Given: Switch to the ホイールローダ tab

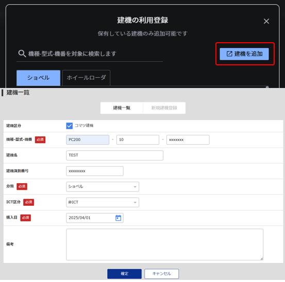Looking at the screenshot, I should point(86,78).
